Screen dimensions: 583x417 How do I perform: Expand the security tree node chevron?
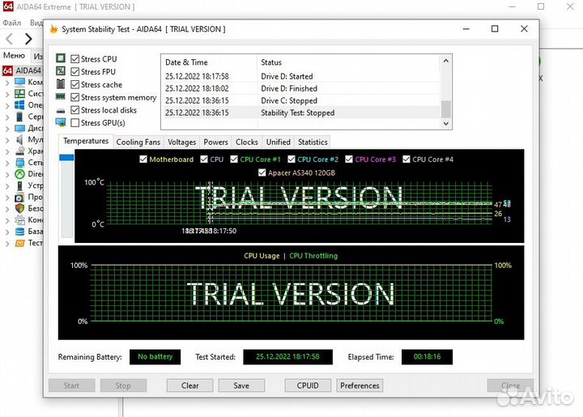tap(7, 208)
